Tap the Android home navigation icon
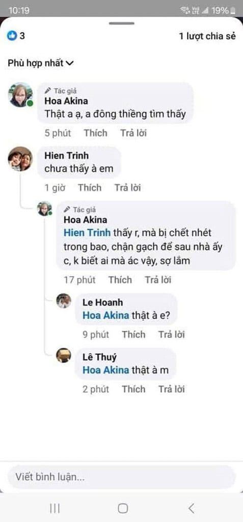This screenshot has height=522, width=243. (x=123, y=508)
